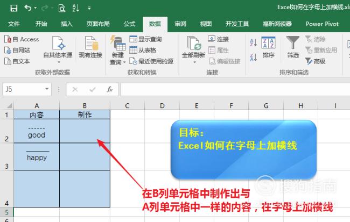Screen dimensions: 350x222
Task: Click 属性 in connections group
Action: click(x=218, y=50)
